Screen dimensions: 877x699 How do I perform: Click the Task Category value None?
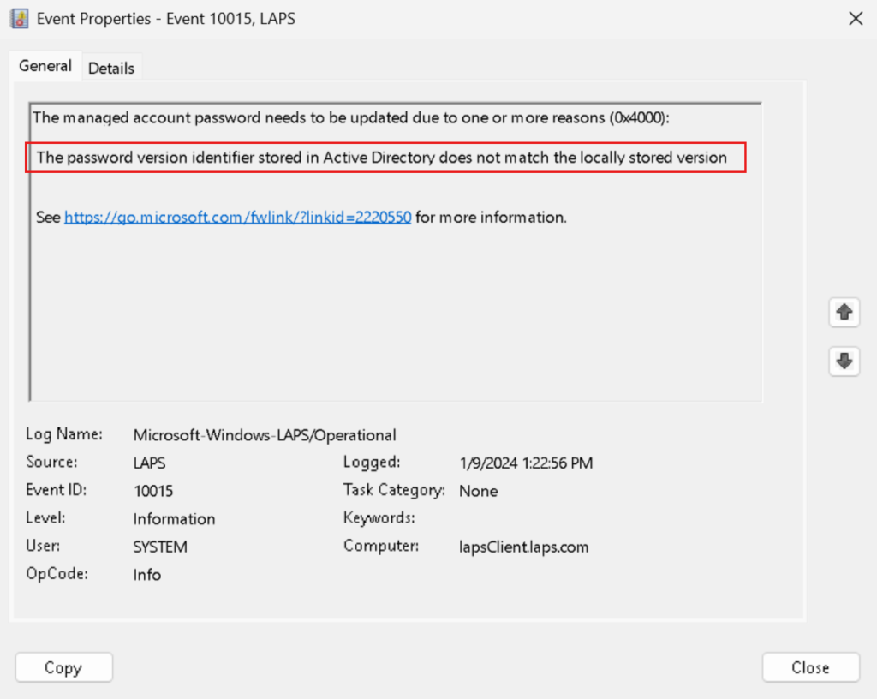click(478, 491)
